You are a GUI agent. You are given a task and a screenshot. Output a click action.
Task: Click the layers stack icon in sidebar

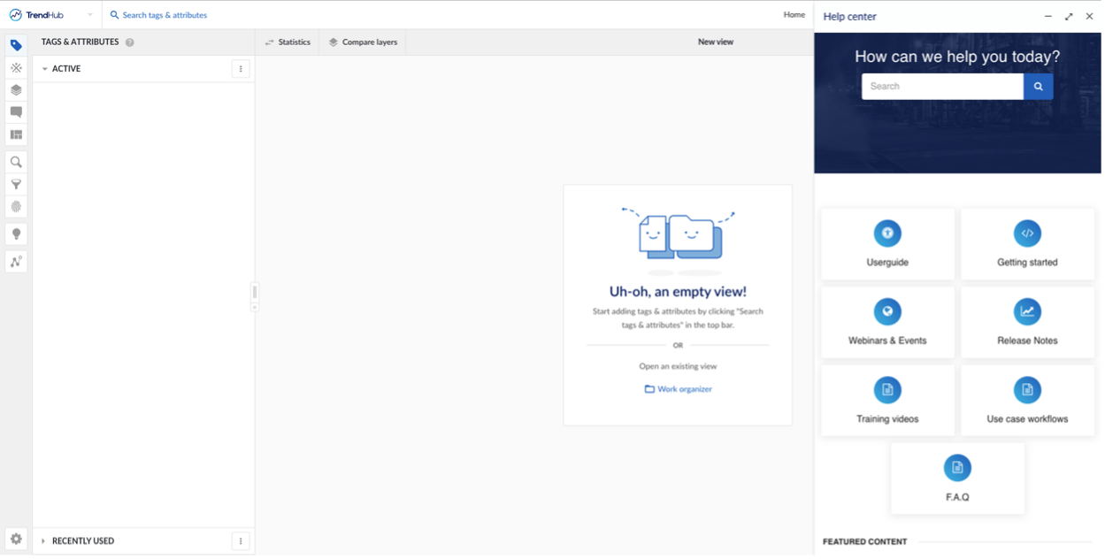tap(16, 90)
